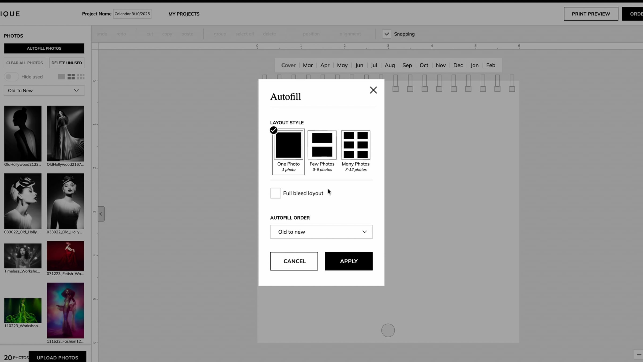Enable Full bleed layout checkbox
This screenshot has height=362, width=643.
(x=275, y=193)
